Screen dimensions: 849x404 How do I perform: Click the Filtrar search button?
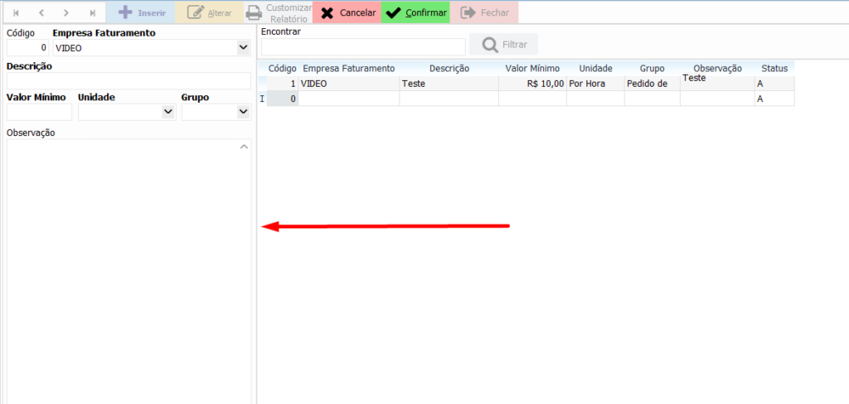[x=503, y=44]
